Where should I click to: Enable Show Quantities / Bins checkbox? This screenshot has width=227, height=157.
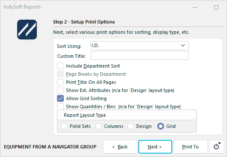point(60,107)
